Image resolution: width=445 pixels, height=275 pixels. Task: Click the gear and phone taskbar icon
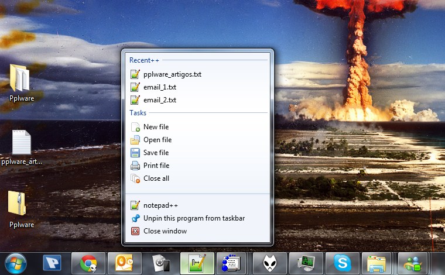tap(161, 263)
